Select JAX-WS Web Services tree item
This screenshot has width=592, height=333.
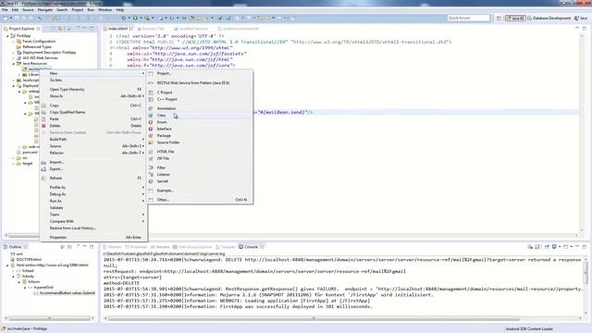point(40,58)
